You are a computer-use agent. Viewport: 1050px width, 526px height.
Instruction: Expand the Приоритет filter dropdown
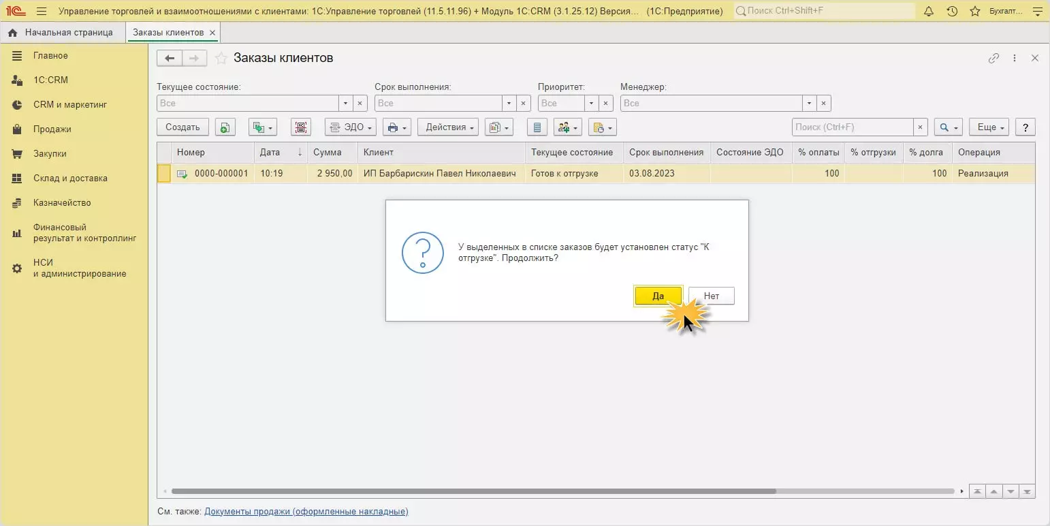(591, 104)
